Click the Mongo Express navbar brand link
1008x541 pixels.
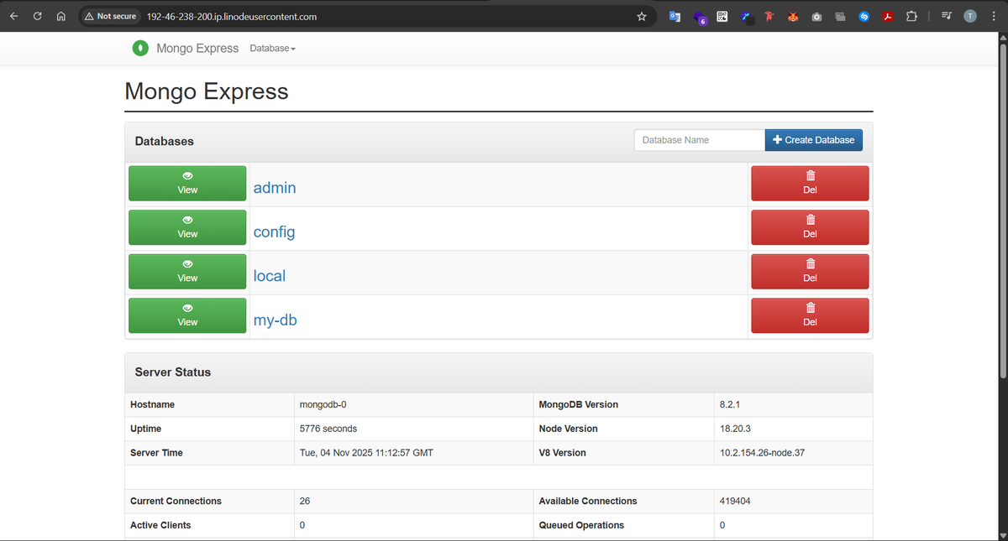[x=197, y=49]
